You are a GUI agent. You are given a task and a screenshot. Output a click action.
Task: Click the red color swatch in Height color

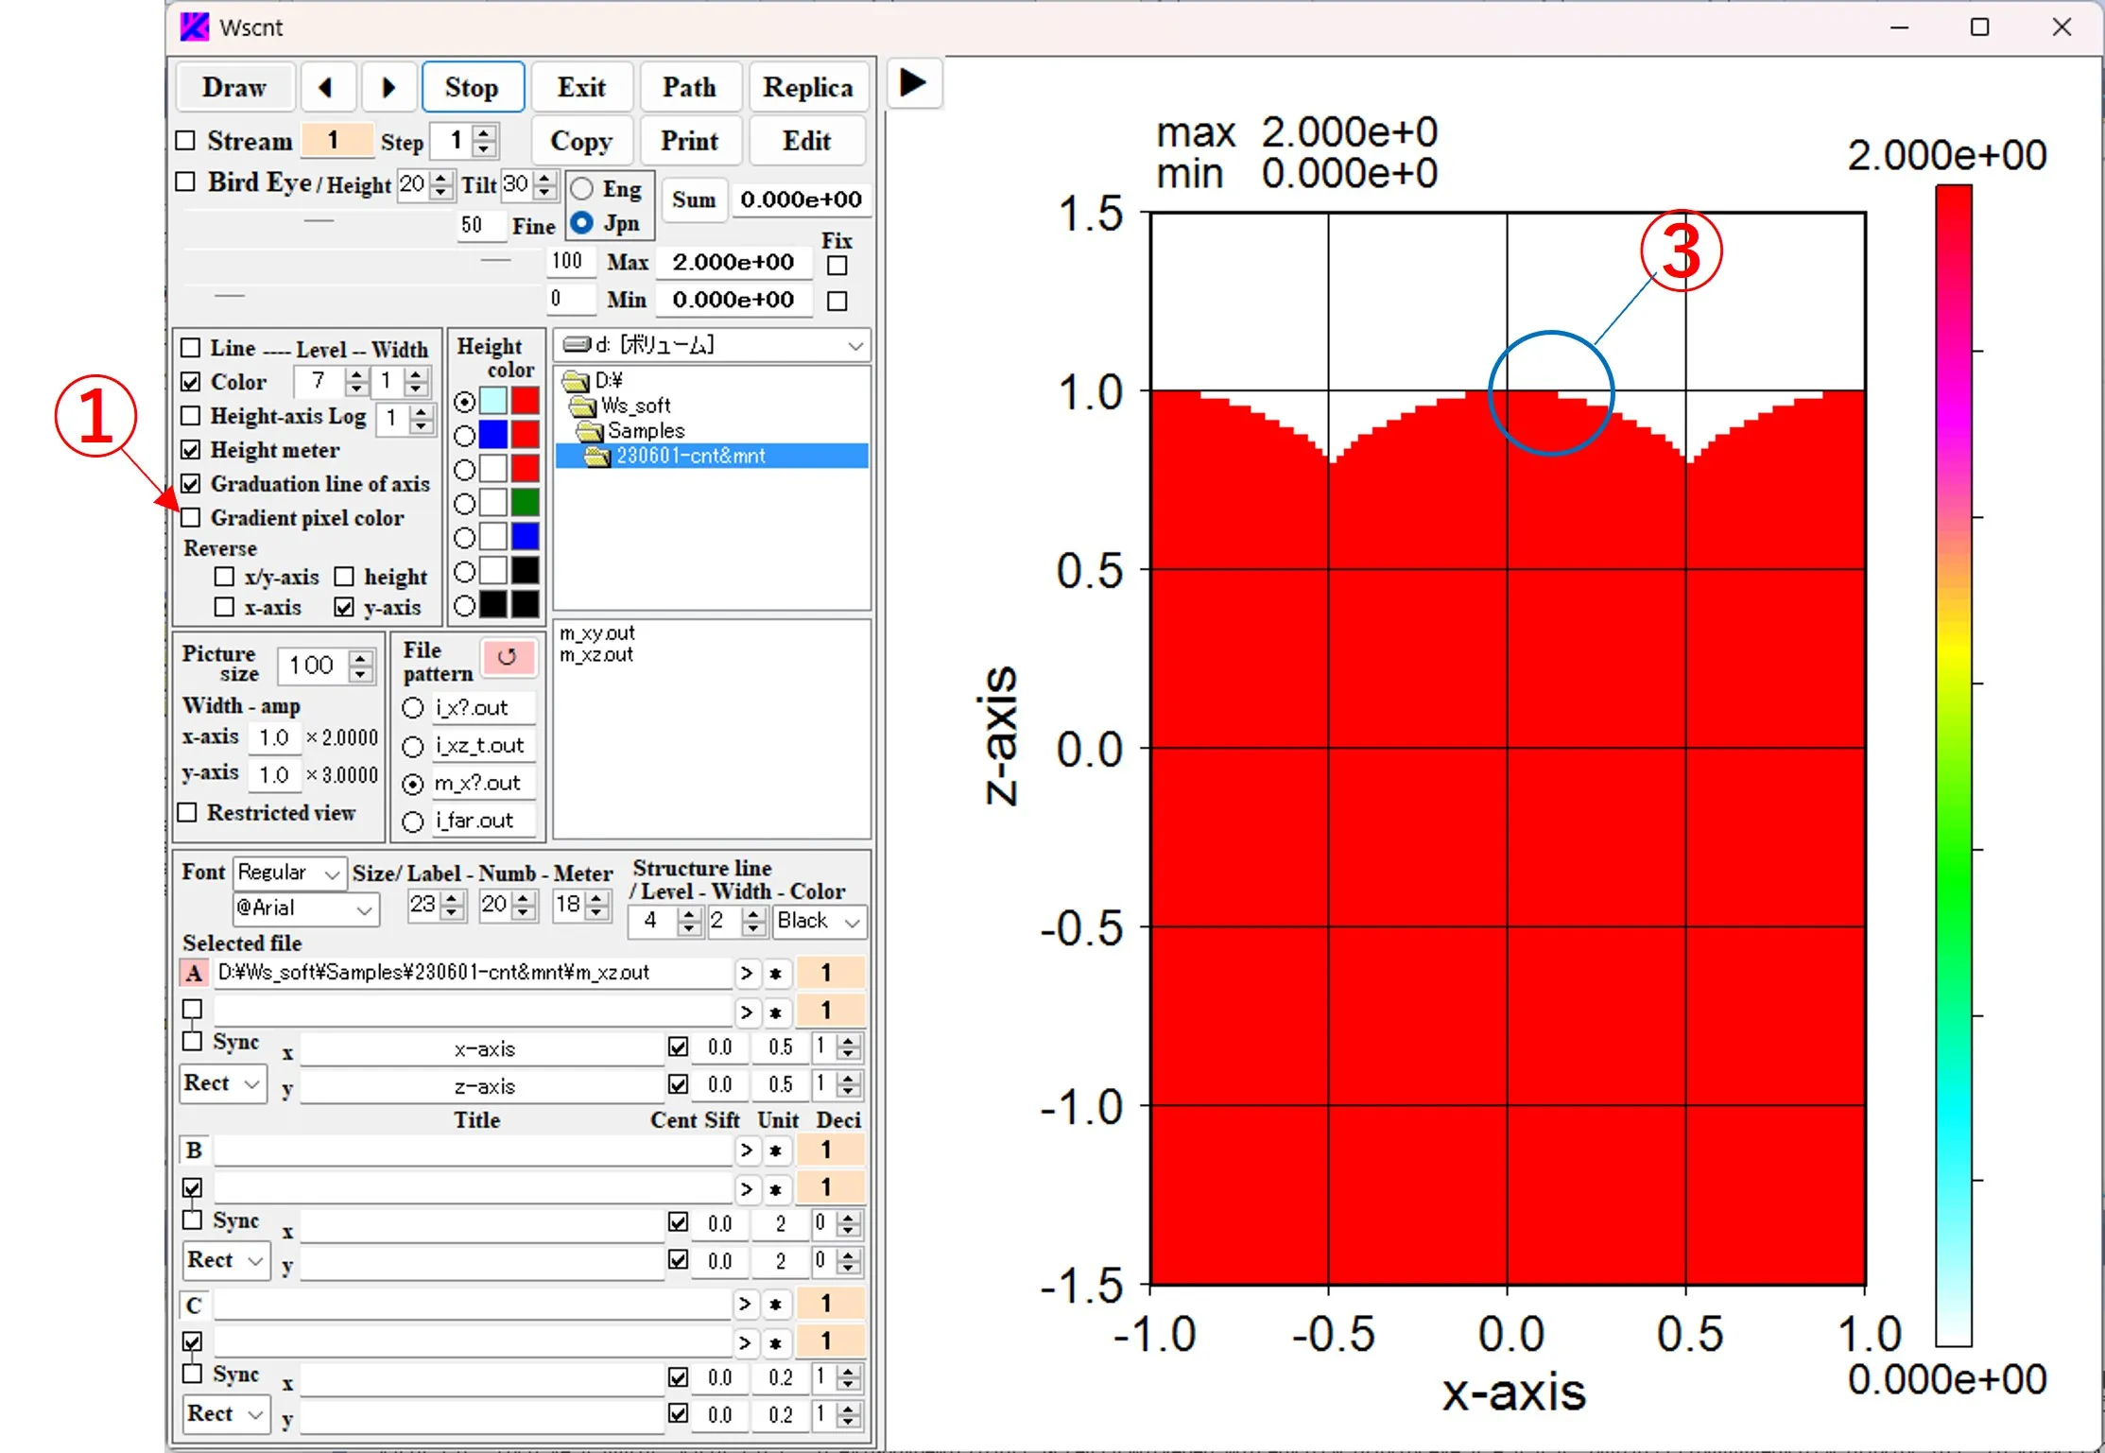tap(529, 397)
